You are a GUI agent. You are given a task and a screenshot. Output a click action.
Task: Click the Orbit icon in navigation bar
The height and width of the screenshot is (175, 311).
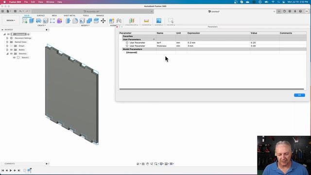point(138,164)
